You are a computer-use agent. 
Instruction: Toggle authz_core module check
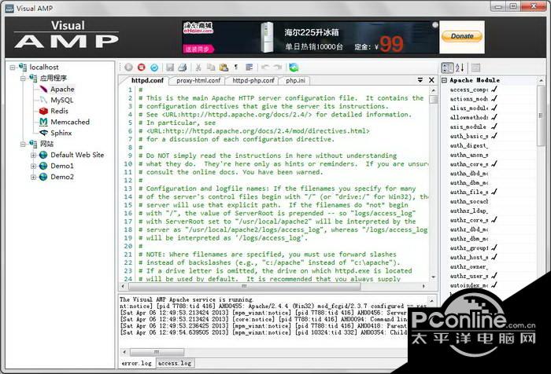494,220
